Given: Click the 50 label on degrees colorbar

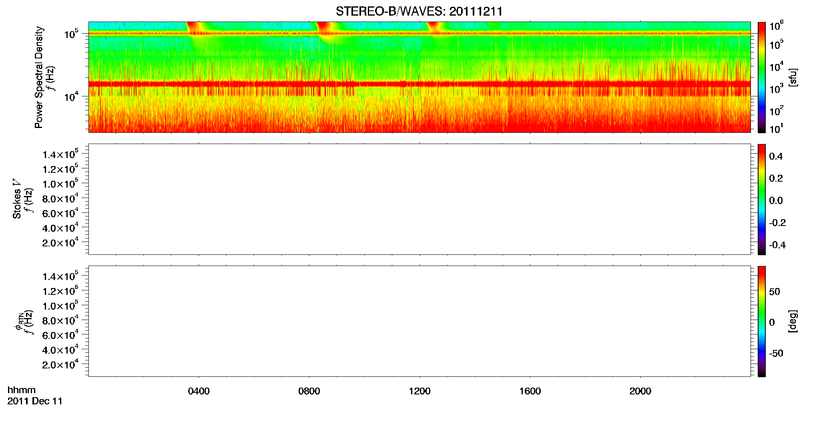Looking at the screenshot, I should [x=775, y=292].
